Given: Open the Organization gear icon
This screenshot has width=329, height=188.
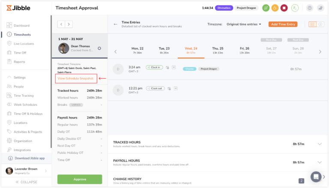Looking at the screenshot, I should tap(9, 140).
